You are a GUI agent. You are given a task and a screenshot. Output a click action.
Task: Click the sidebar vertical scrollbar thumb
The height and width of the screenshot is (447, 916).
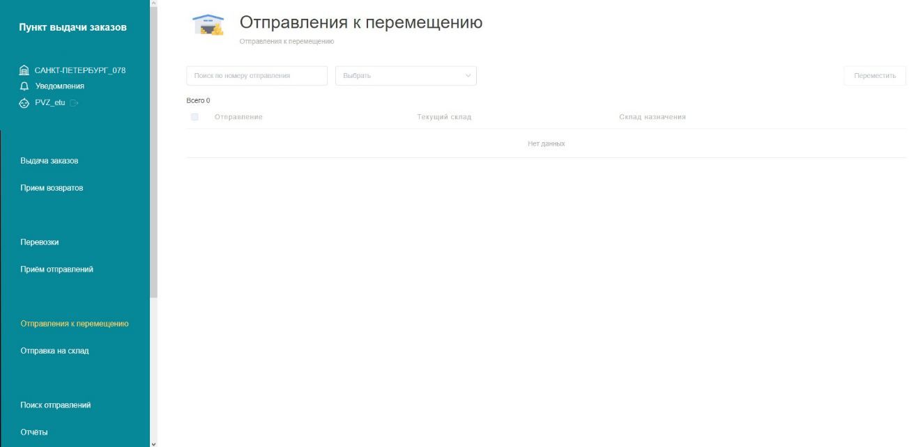click(153, 153)
